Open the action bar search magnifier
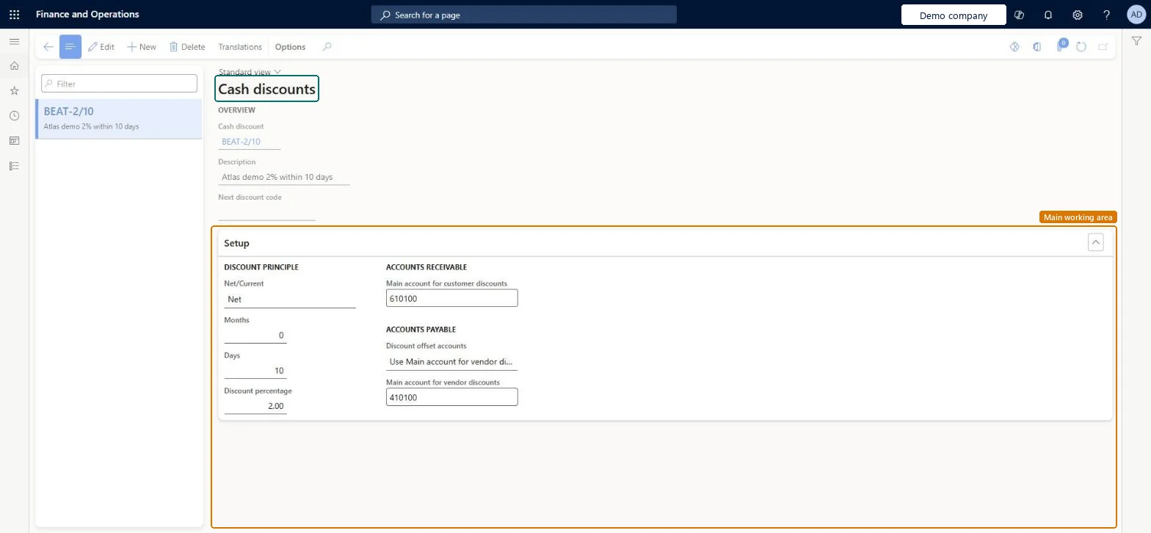 327,47
